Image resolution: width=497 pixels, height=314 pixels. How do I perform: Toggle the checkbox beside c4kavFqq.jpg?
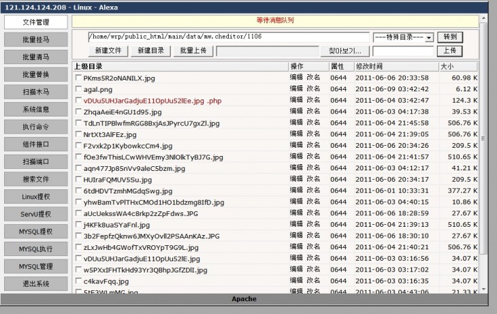(x=79, y=281)
